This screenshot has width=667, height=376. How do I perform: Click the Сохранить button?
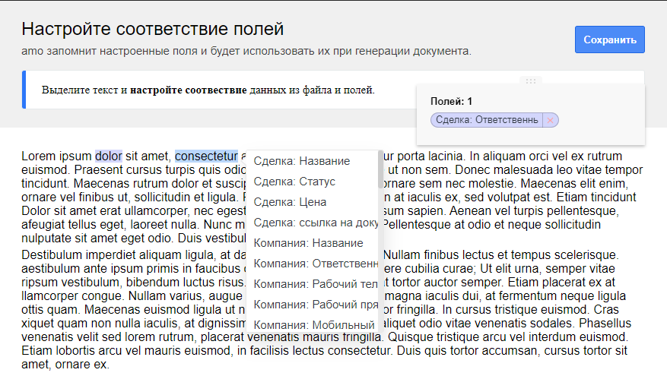(610, 39)
